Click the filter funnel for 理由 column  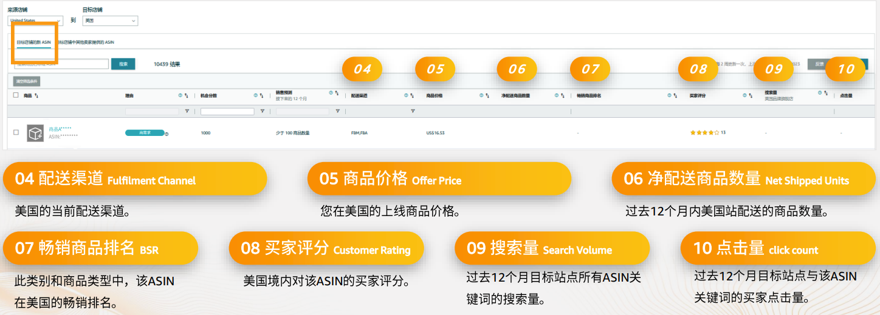pyautogui.click(x=187, y=111)
